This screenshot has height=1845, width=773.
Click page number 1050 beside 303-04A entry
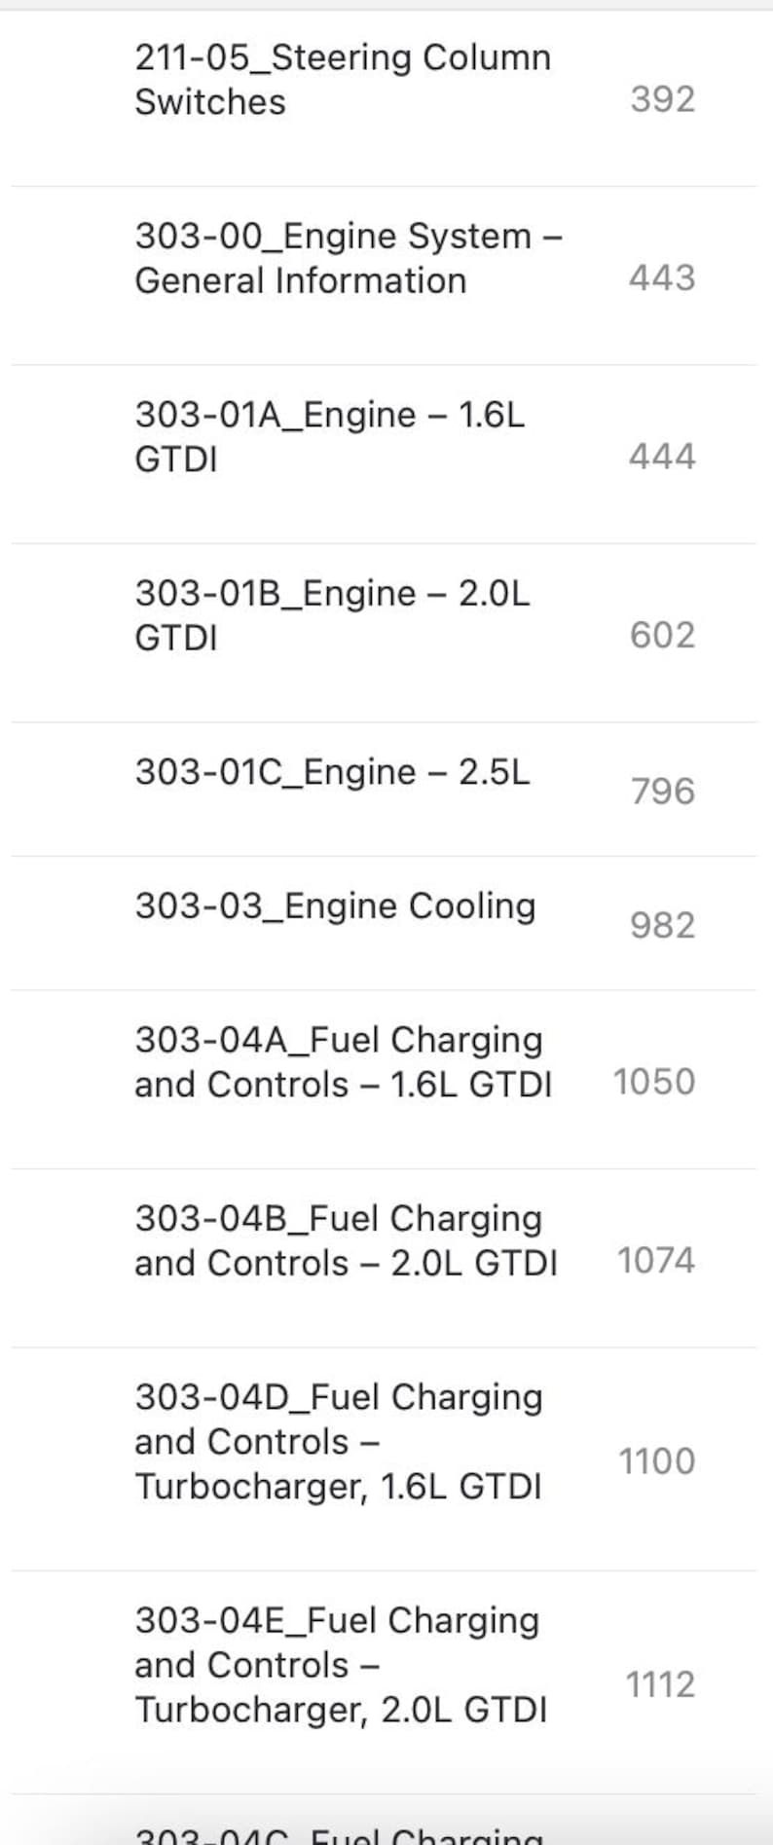pos(653,1081)
